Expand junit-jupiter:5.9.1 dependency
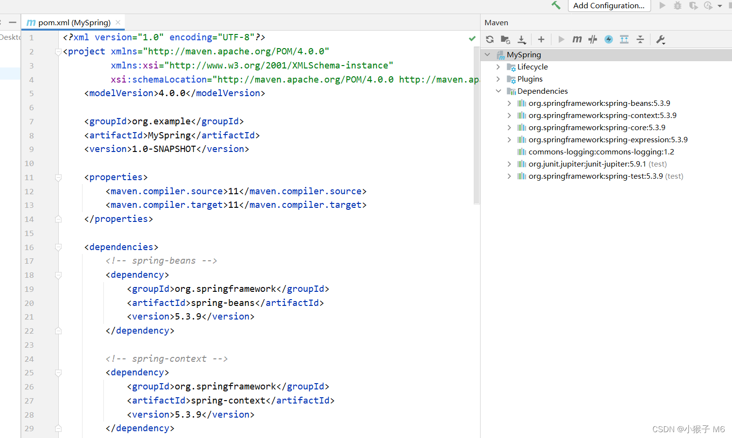 509,164
